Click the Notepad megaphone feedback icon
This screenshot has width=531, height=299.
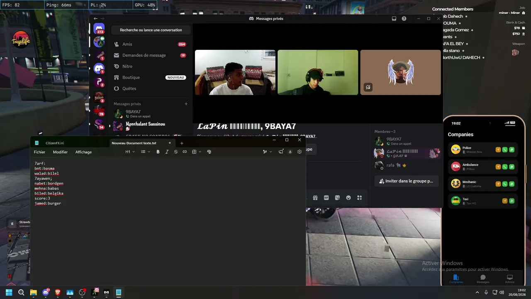[x=281, y=152]
